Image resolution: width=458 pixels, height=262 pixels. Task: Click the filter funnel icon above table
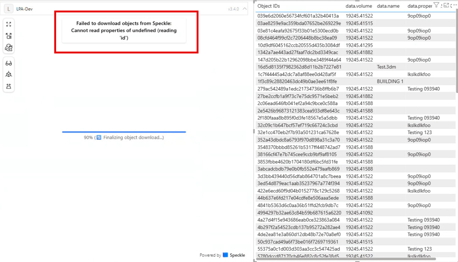pos(436,5)
